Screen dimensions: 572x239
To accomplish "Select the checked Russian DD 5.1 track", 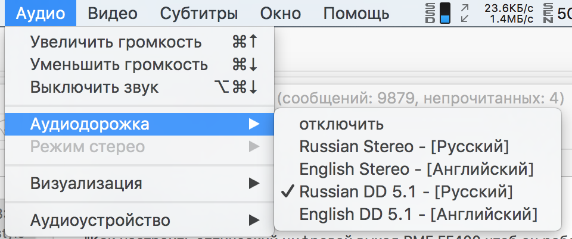I will [405, 191].
